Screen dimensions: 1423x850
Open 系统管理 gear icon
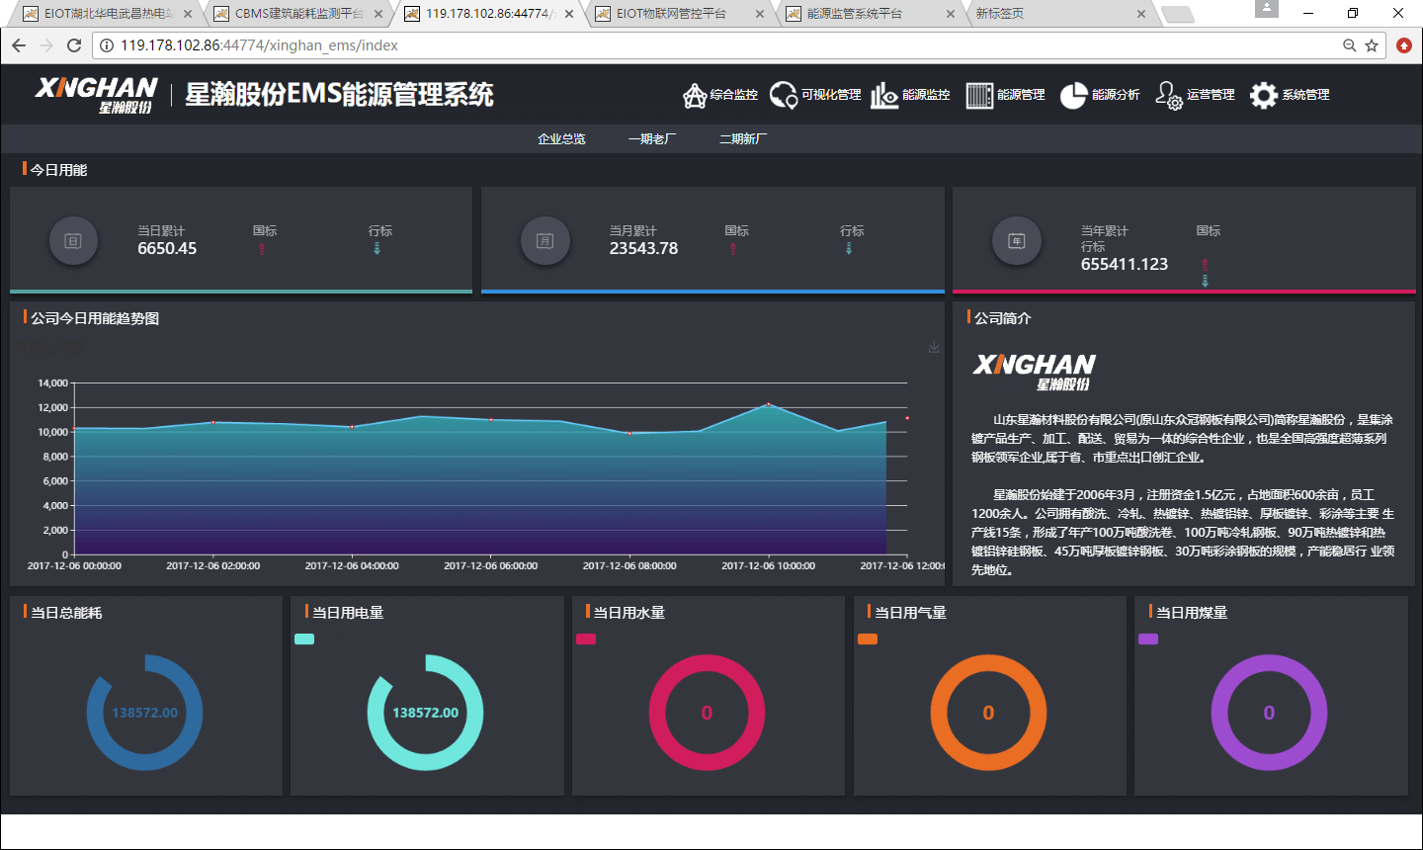tap(1264, 95)
